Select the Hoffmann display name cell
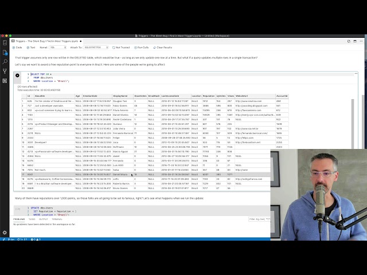Screen dimensions: 367x275 [123, 147]
